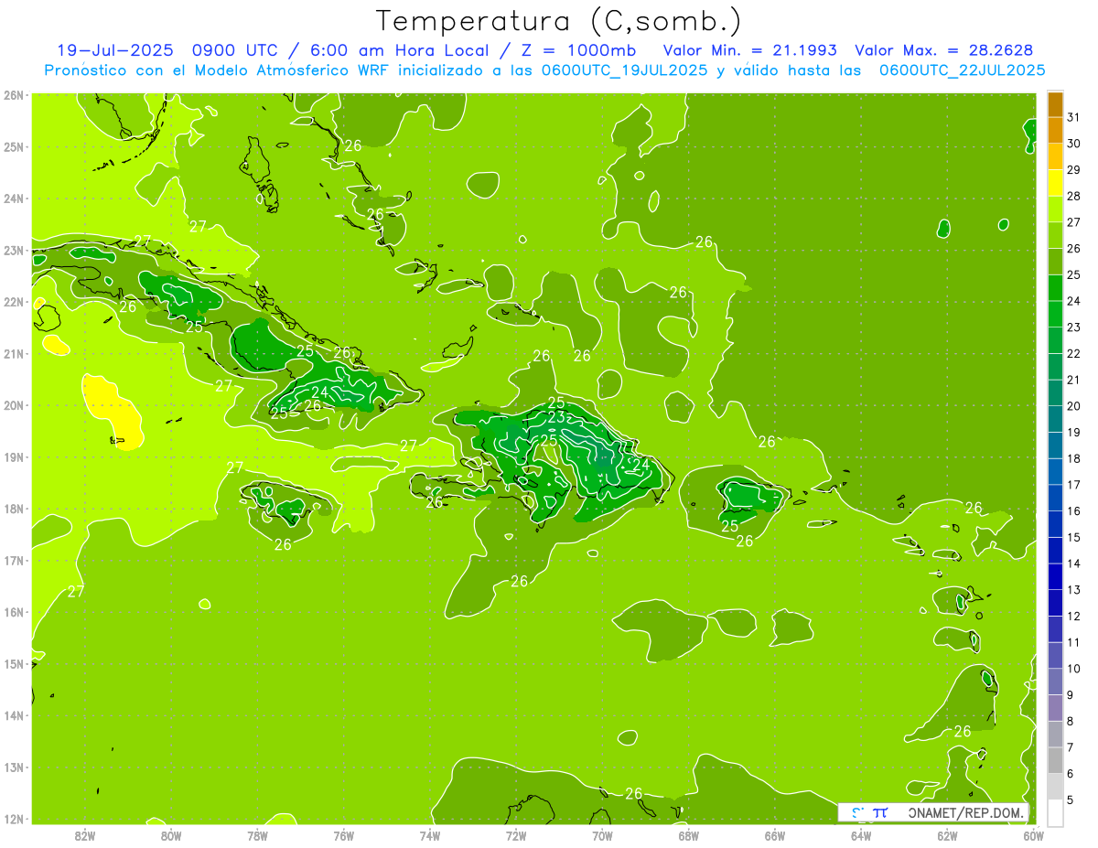Click 'Valor Min. = 21.1993' text
This screenshot has height=848, width=1098.
tap(749, 50)
